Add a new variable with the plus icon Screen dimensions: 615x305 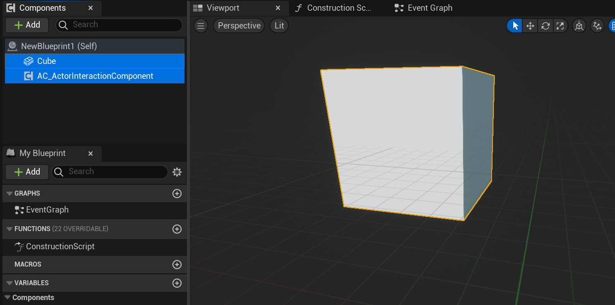click(177, 283)
